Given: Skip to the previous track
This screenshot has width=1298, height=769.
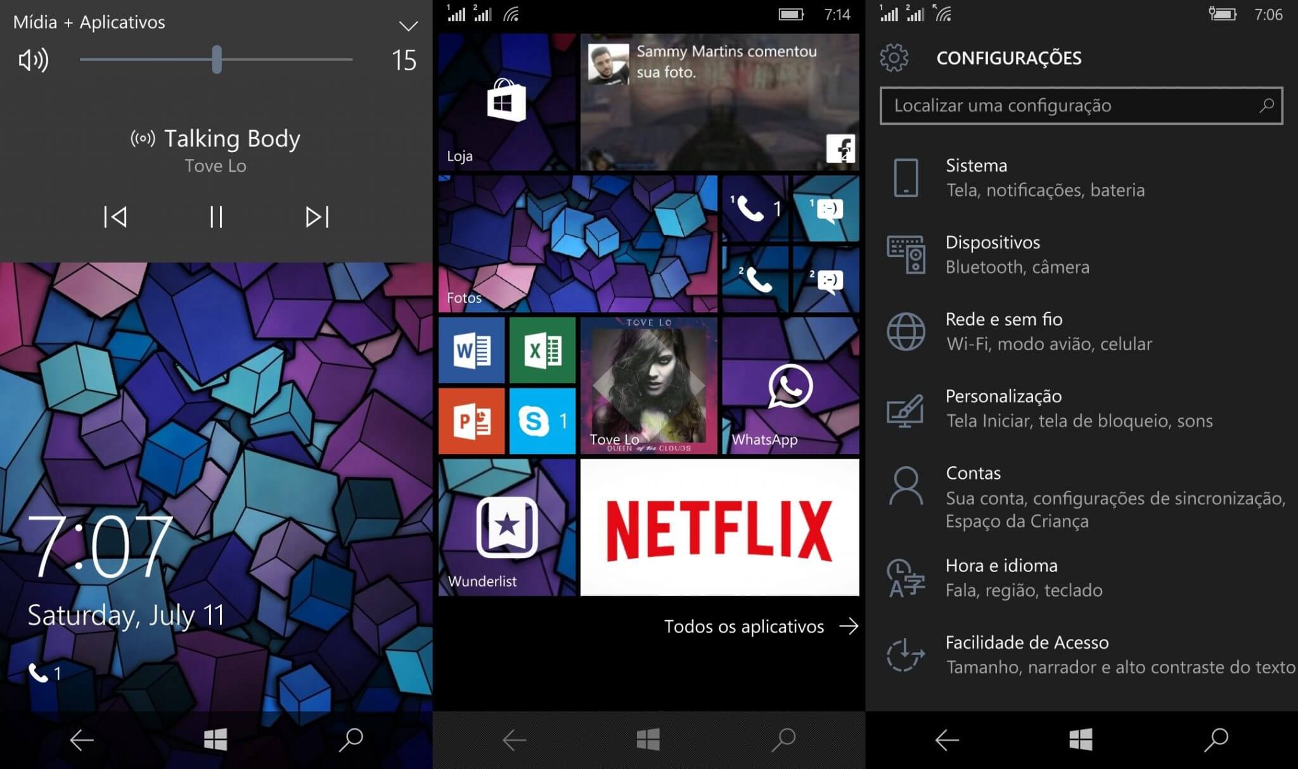Looking at the screenshot, I should pyautogui.click(x=115, y=217).
